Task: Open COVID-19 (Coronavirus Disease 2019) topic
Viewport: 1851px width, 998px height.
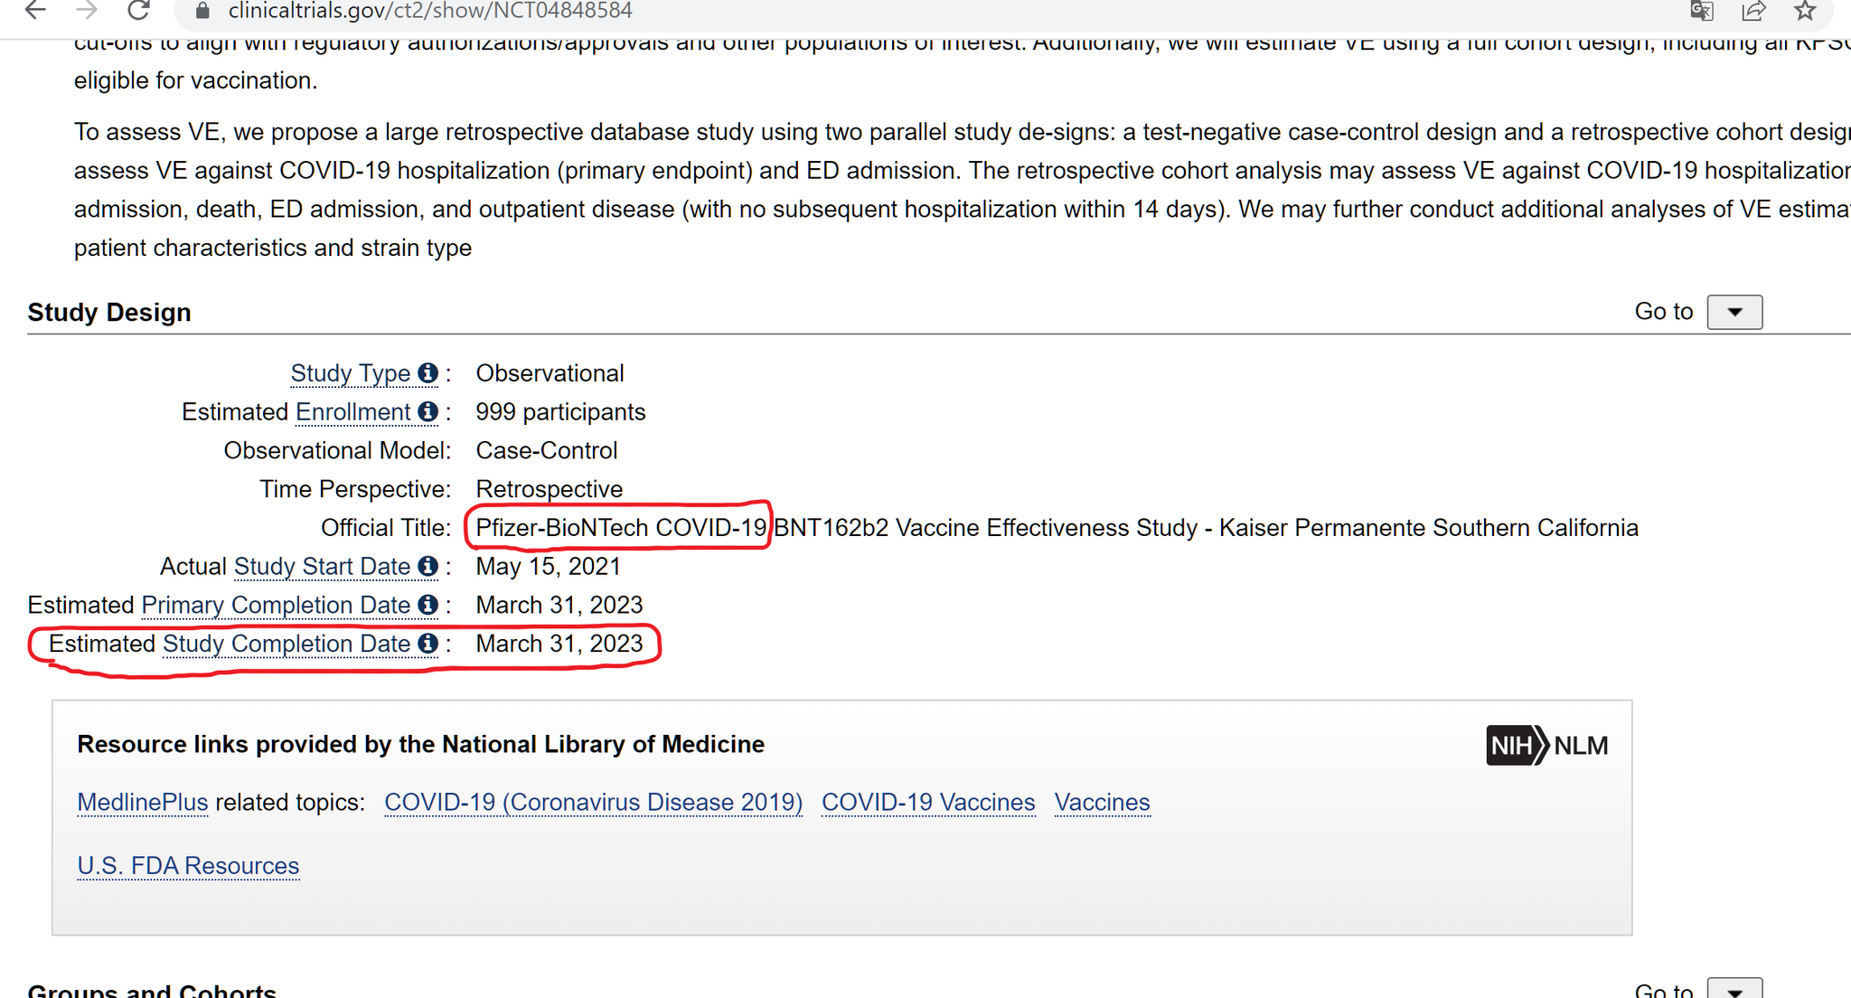Action: tap(593, 803)
